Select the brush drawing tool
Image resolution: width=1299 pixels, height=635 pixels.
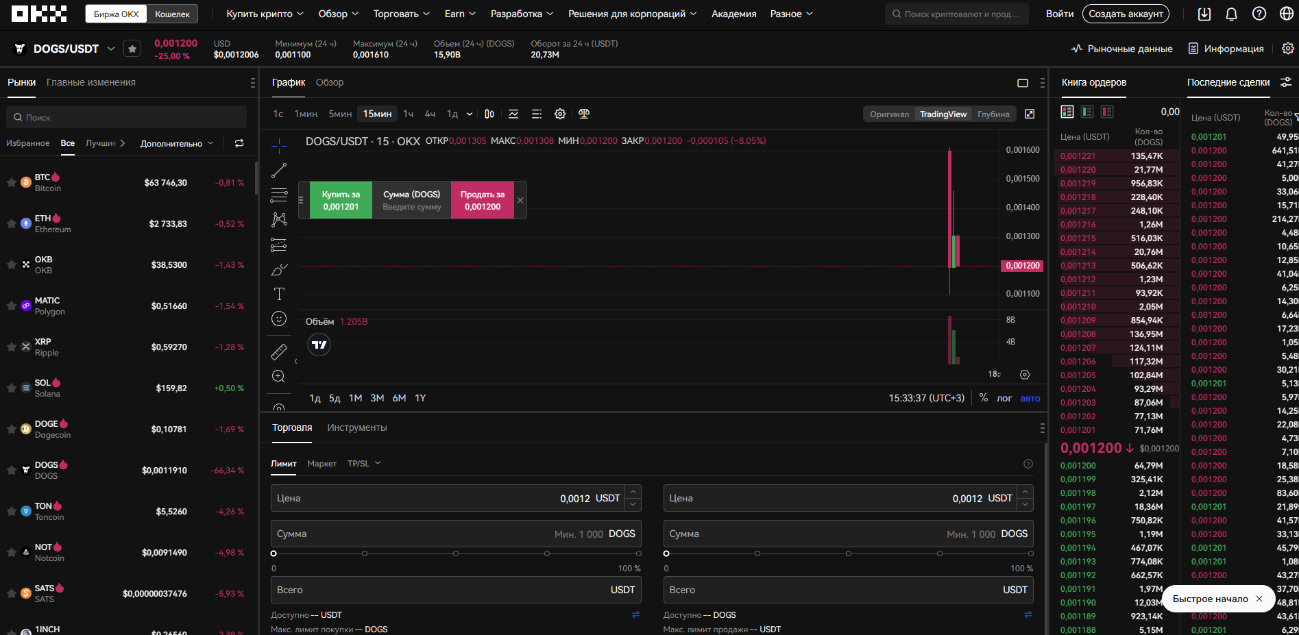279,269
